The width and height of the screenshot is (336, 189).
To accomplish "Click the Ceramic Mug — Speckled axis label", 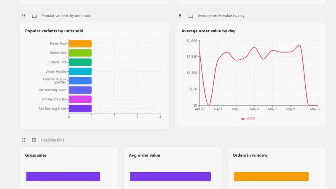I will [55, 81].
